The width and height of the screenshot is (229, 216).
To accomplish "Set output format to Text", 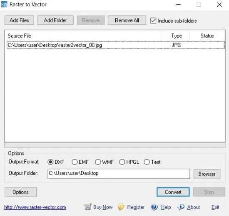I will (x=147, y=162).
